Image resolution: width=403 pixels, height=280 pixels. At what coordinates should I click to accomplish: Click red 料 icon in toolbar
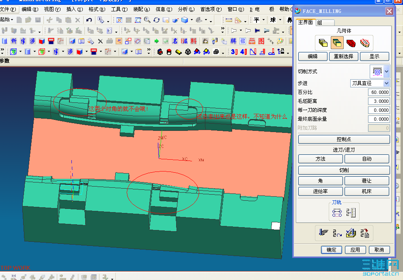[x=193, y=41]
